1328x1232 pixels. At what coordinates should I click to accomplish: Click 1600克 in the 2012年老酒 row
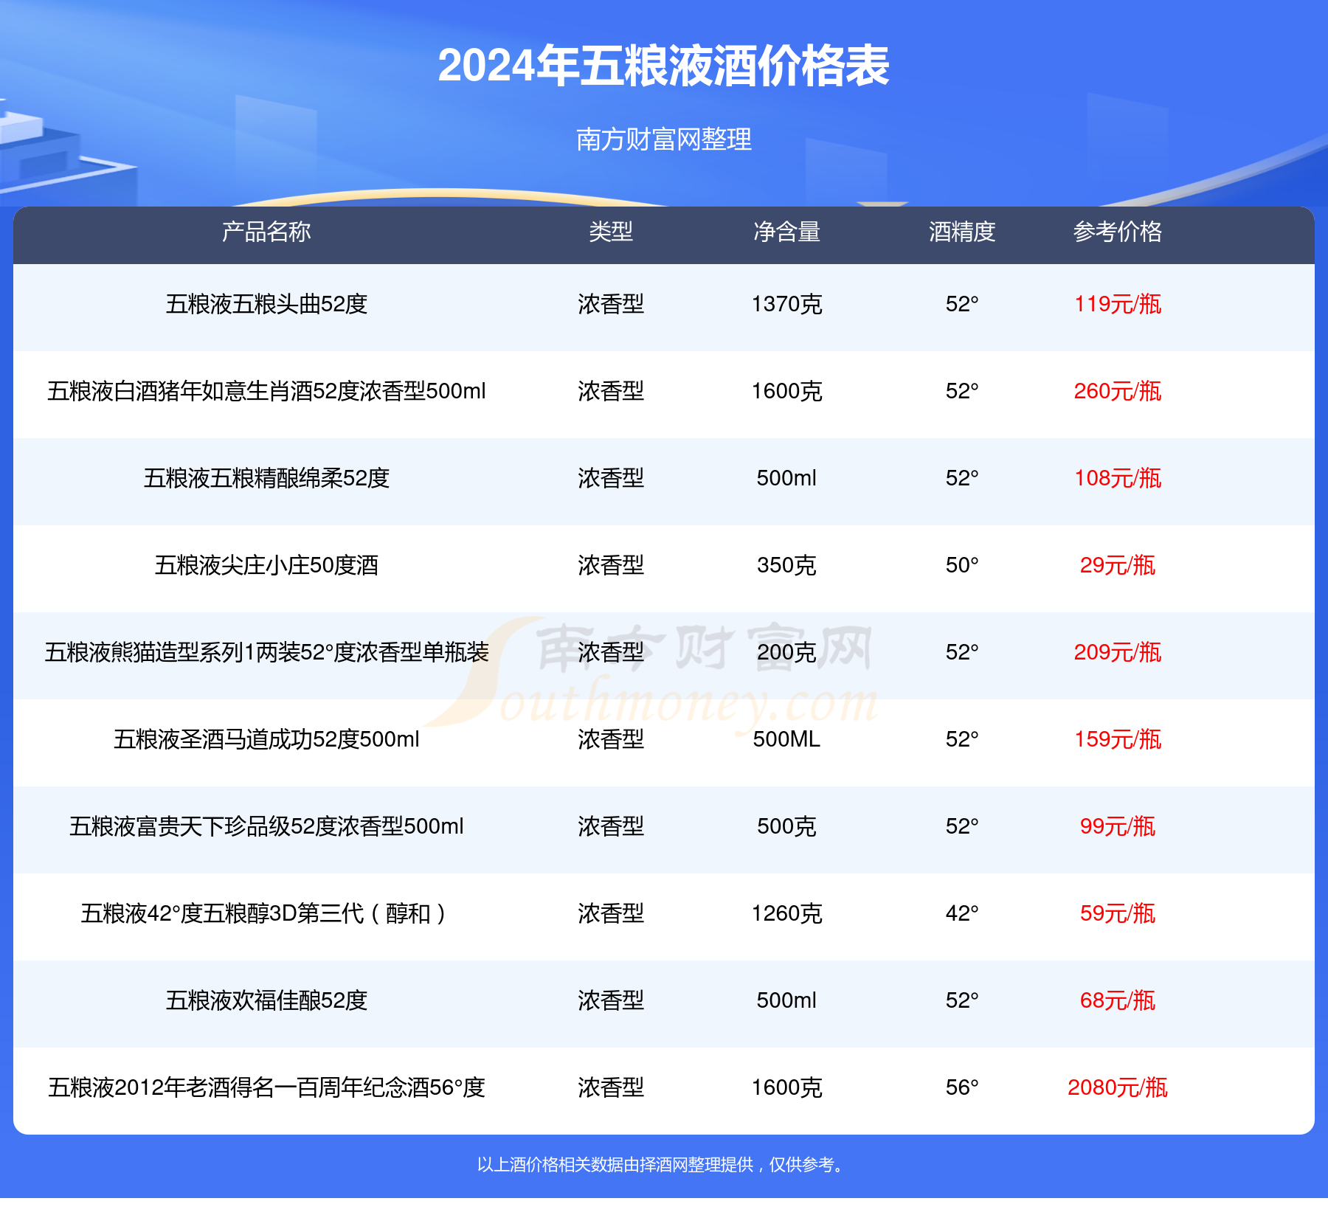tap(786, 1087)
